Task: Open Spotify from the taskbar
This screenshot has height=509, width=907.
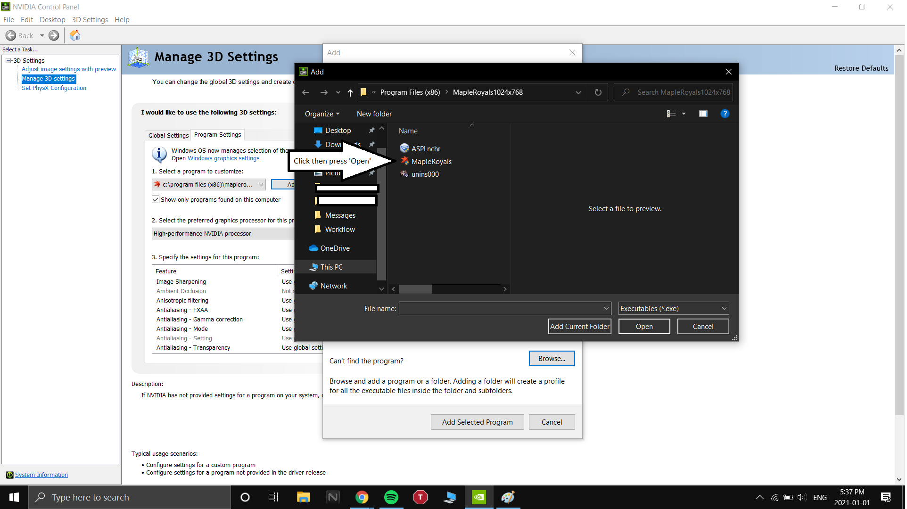Action: (x=391, y=497)
